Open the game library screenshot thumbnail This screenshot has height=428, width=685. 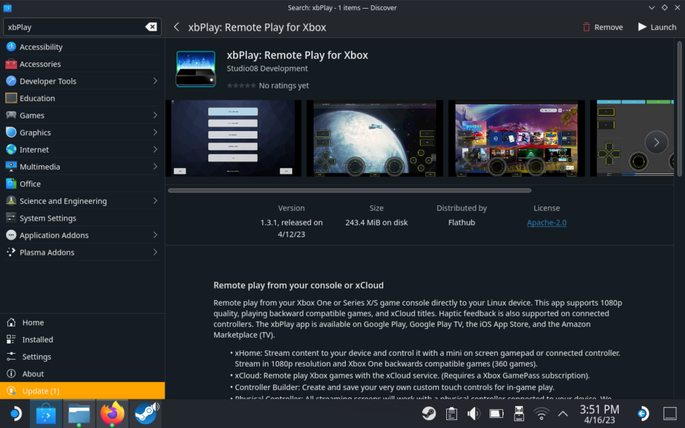516,138
